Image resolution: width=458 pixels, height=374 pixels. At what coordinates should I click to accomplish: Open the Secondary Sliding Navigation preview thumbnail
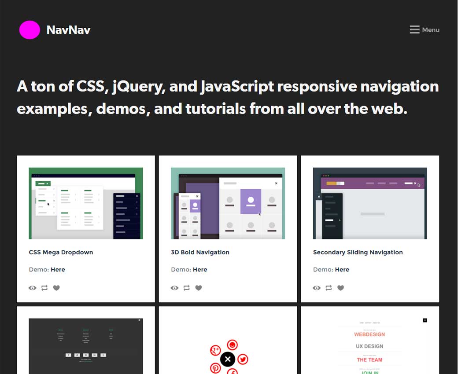(370, 203)
